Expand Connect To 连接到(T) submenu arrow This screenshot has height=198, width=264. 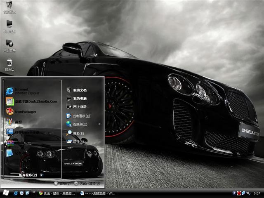(99, 124)
